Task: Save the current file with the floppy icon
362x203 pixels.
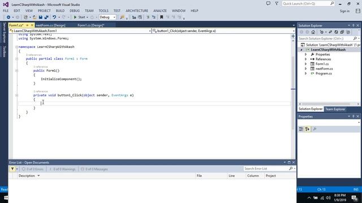Action: click(40, 17)
